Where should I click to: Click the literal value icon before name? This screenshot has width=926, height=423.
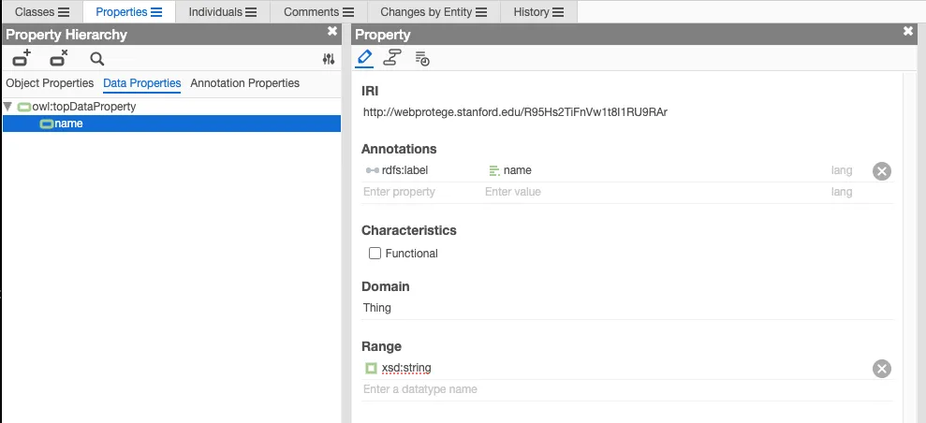(x=494, y=171)
